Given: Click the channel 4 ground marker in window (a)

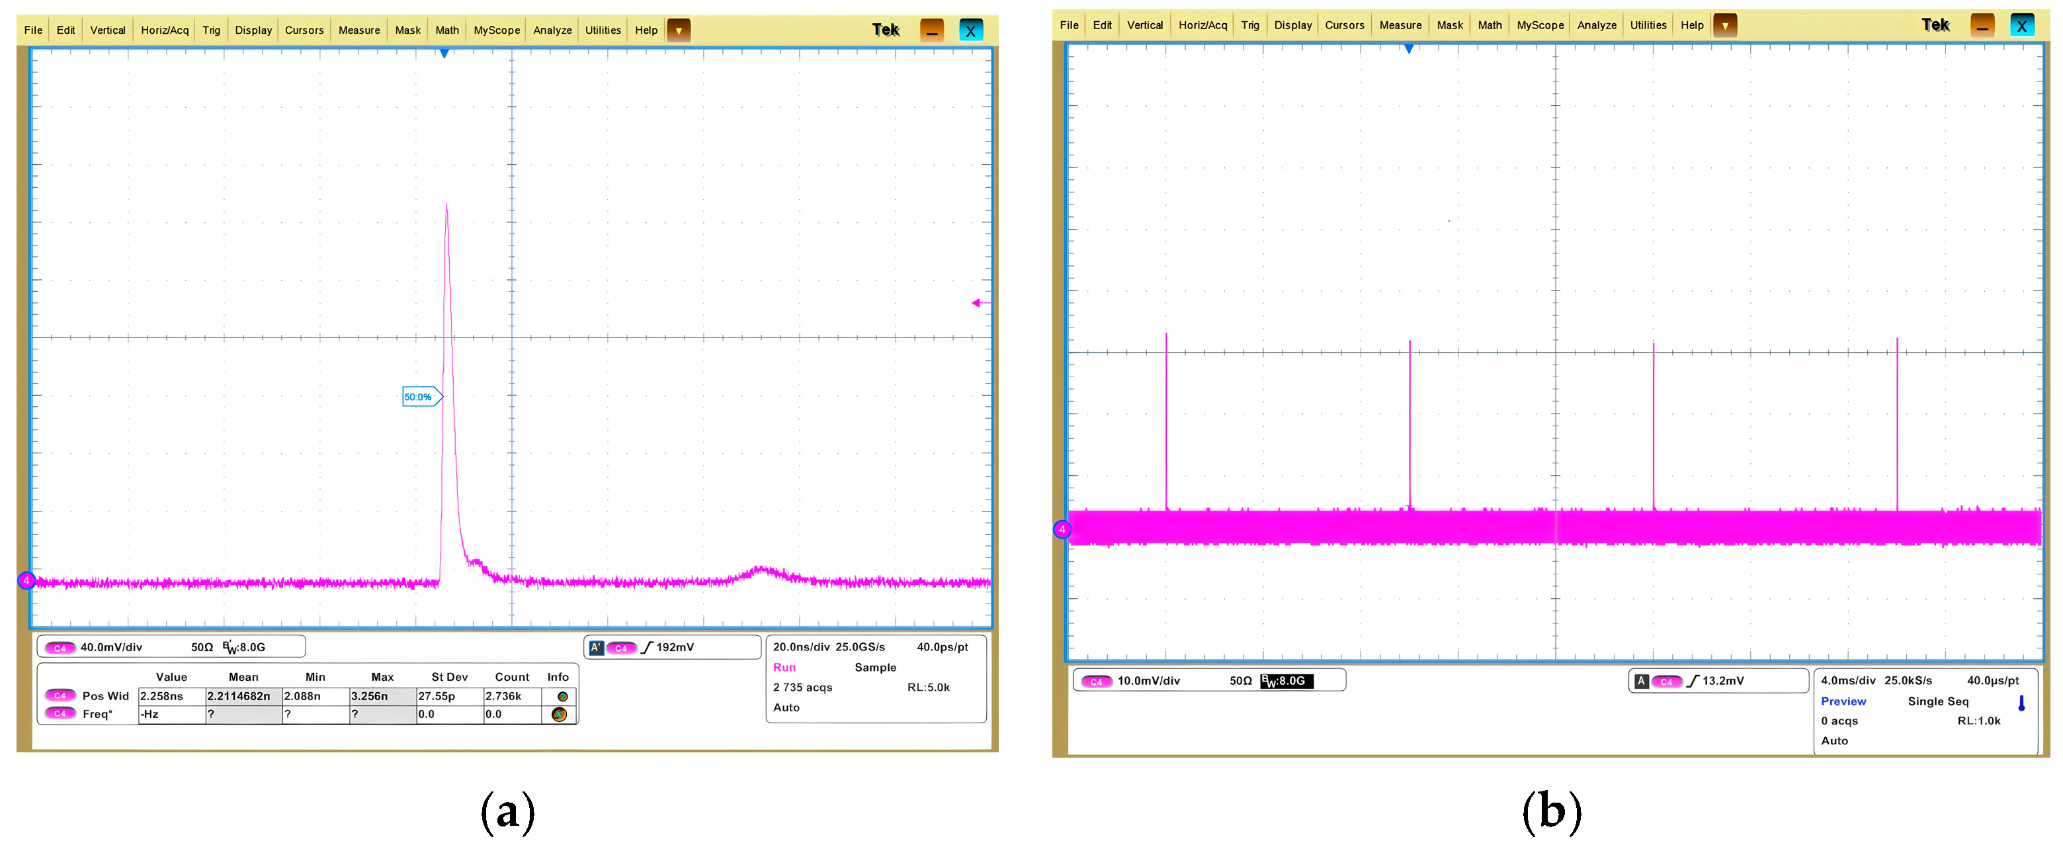Looking at the screenshot, I should point(26,580).
